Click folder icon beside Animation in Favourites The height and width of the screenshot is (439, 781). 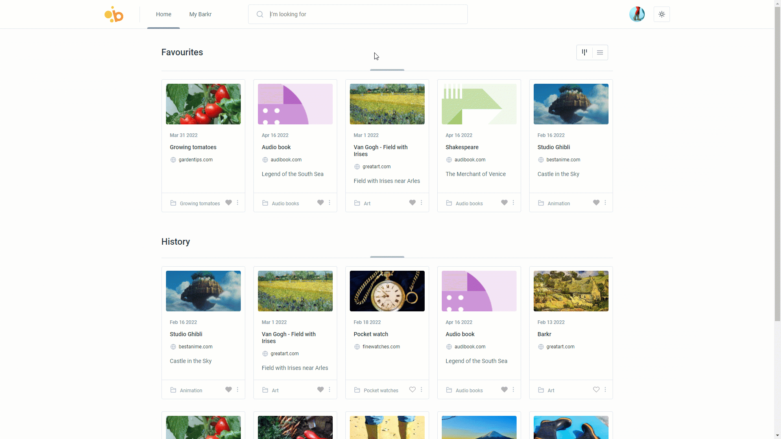541,203
